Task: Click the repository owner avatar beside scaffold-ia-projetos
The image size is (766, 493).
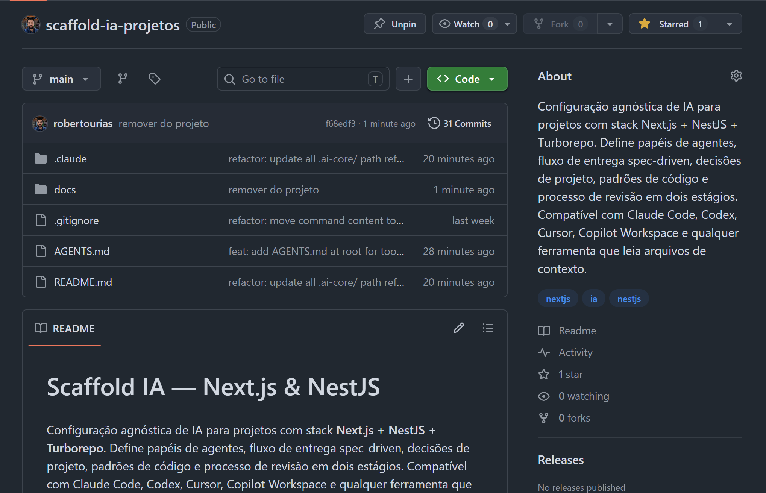Action: (x=31, y=24)
